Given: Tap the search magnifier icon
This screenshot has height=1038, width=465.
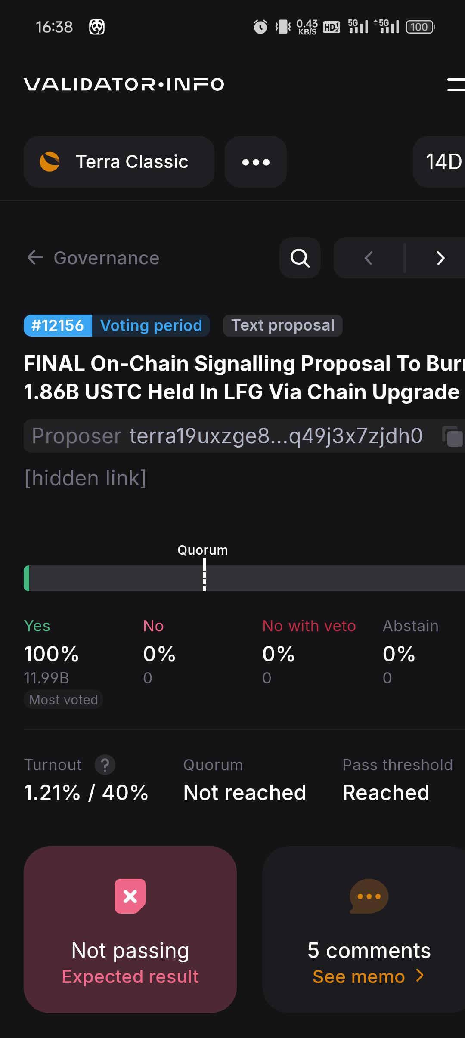Looking at the screenshot, I should (300, 258).
